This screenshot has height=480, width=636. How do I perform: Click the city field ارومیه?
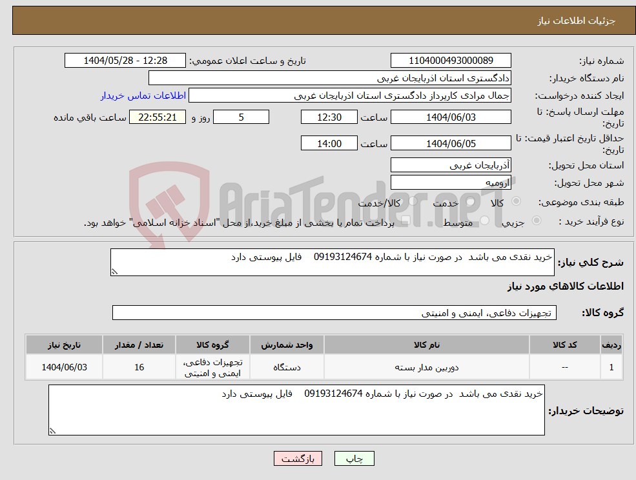click(x=451, y=182)
